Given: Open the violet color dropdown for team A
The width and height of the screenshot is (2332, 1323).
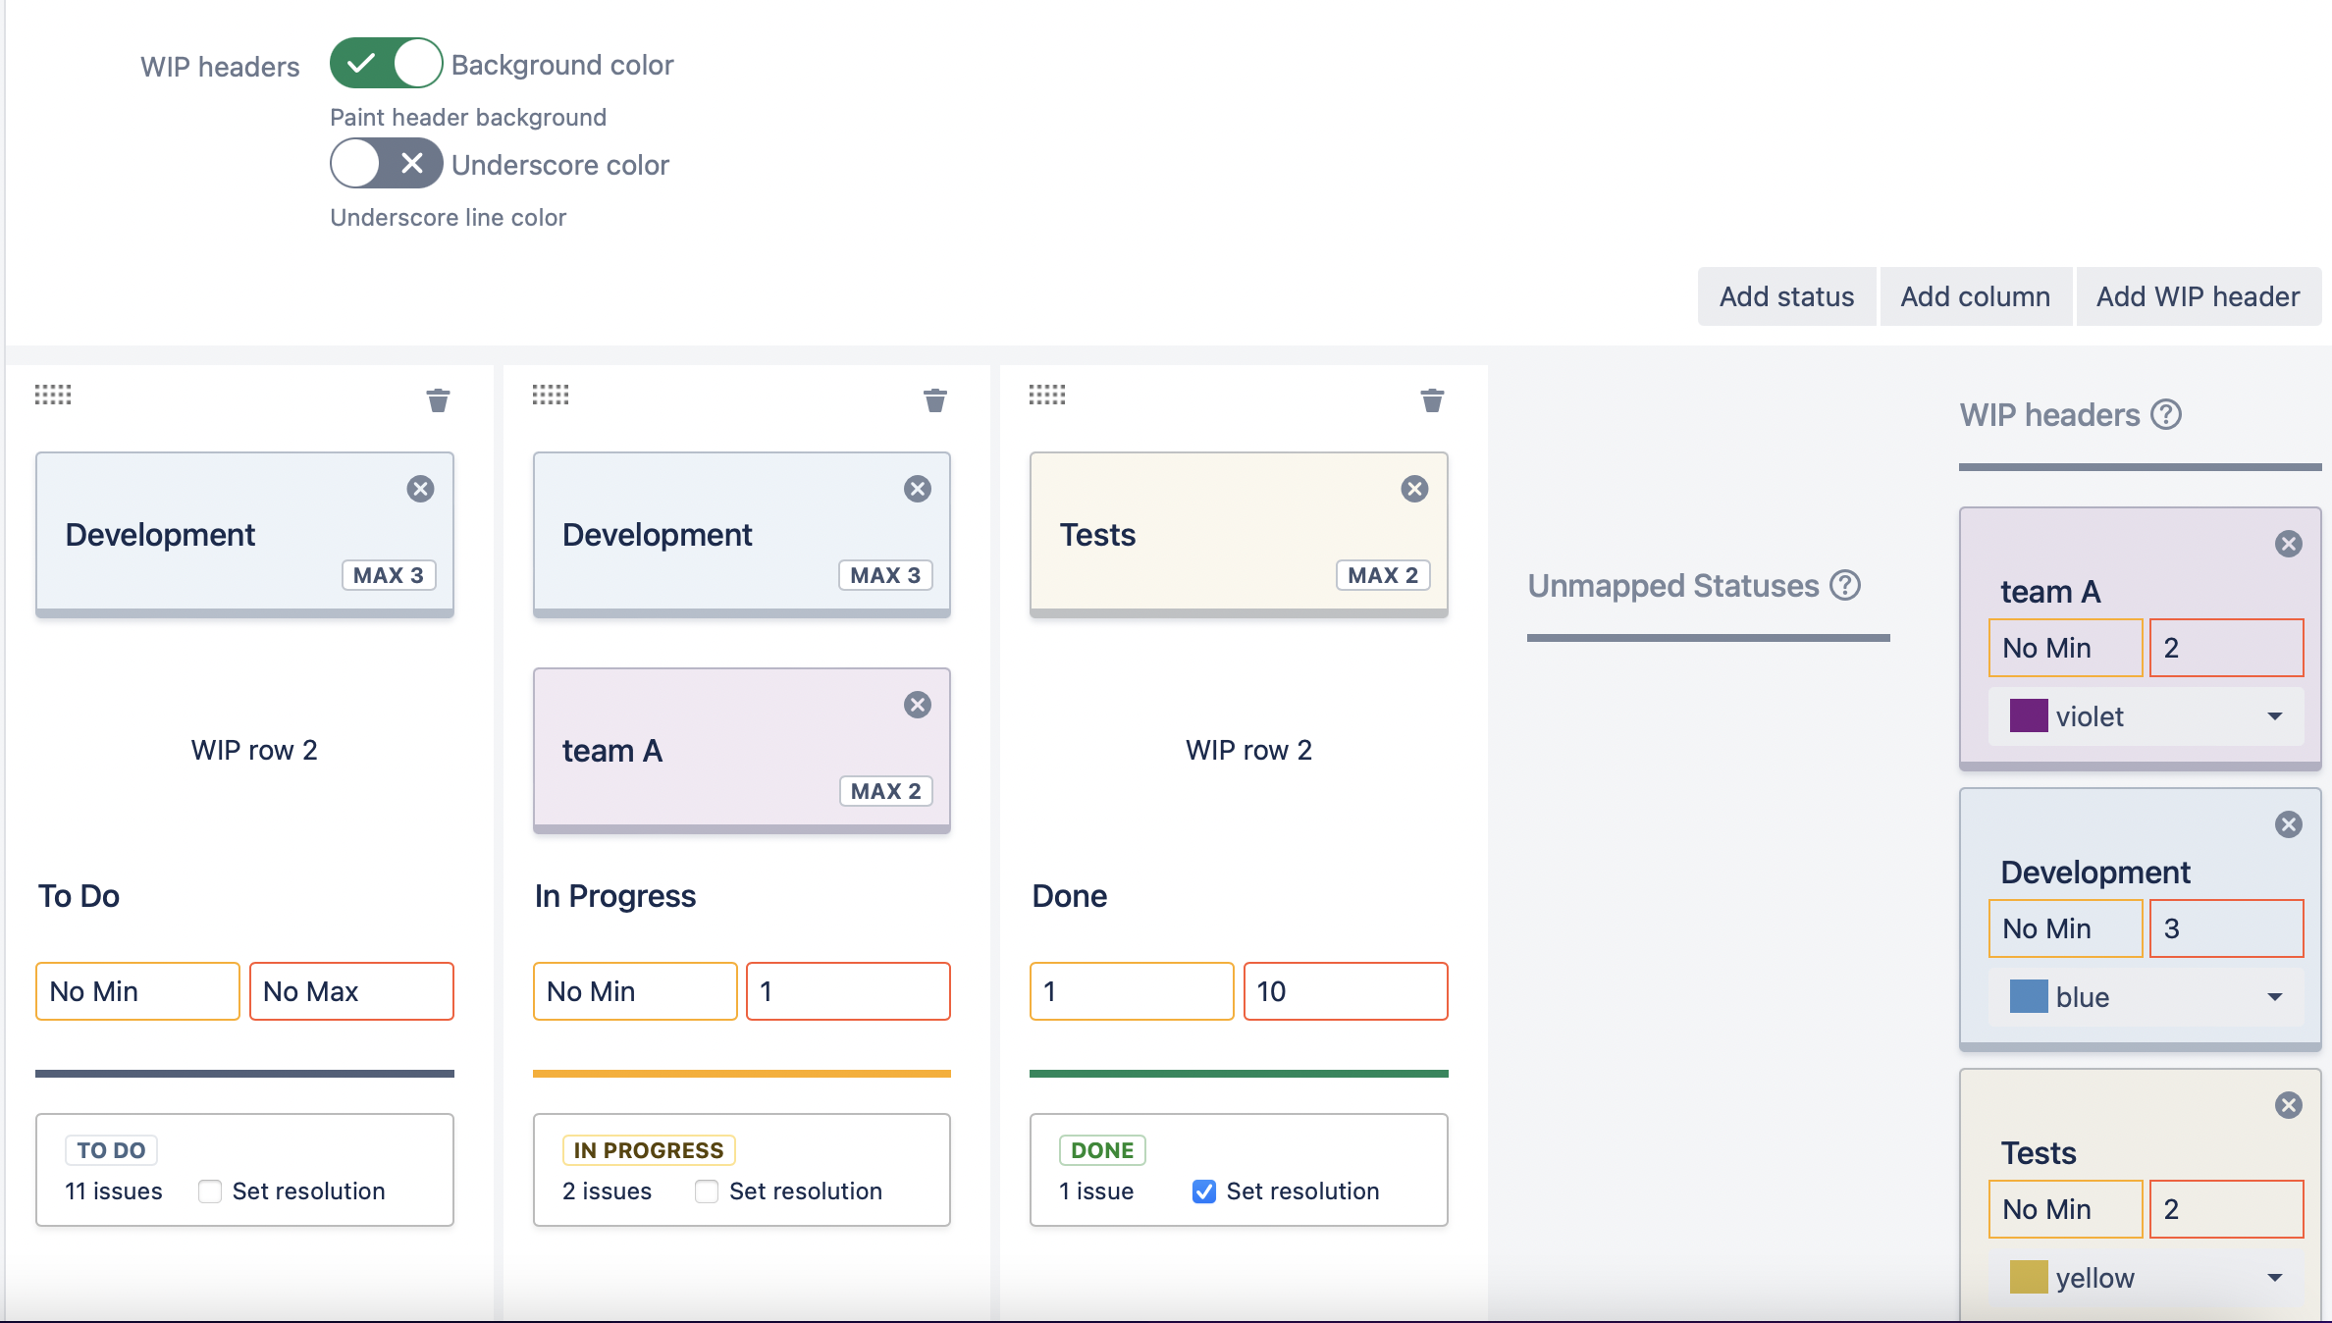Looking at the screenshot, I should 2146,716.
